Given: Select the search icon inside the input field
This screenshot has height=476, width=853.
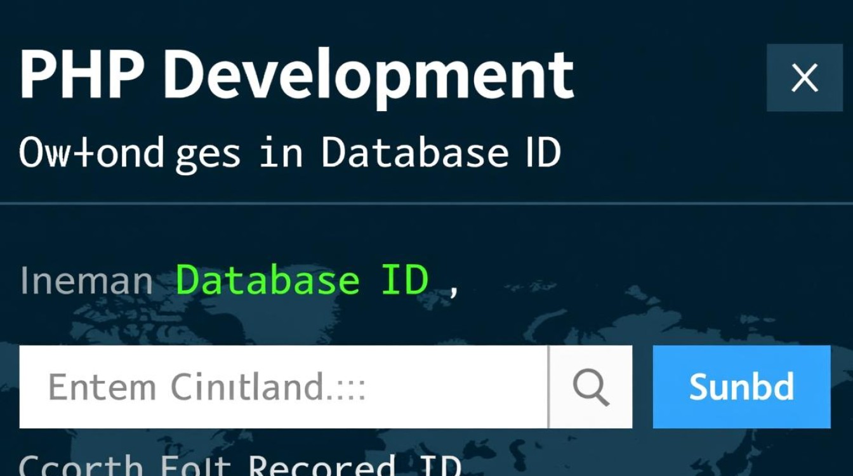Looking at the screenshot, I should click(591, 387).
